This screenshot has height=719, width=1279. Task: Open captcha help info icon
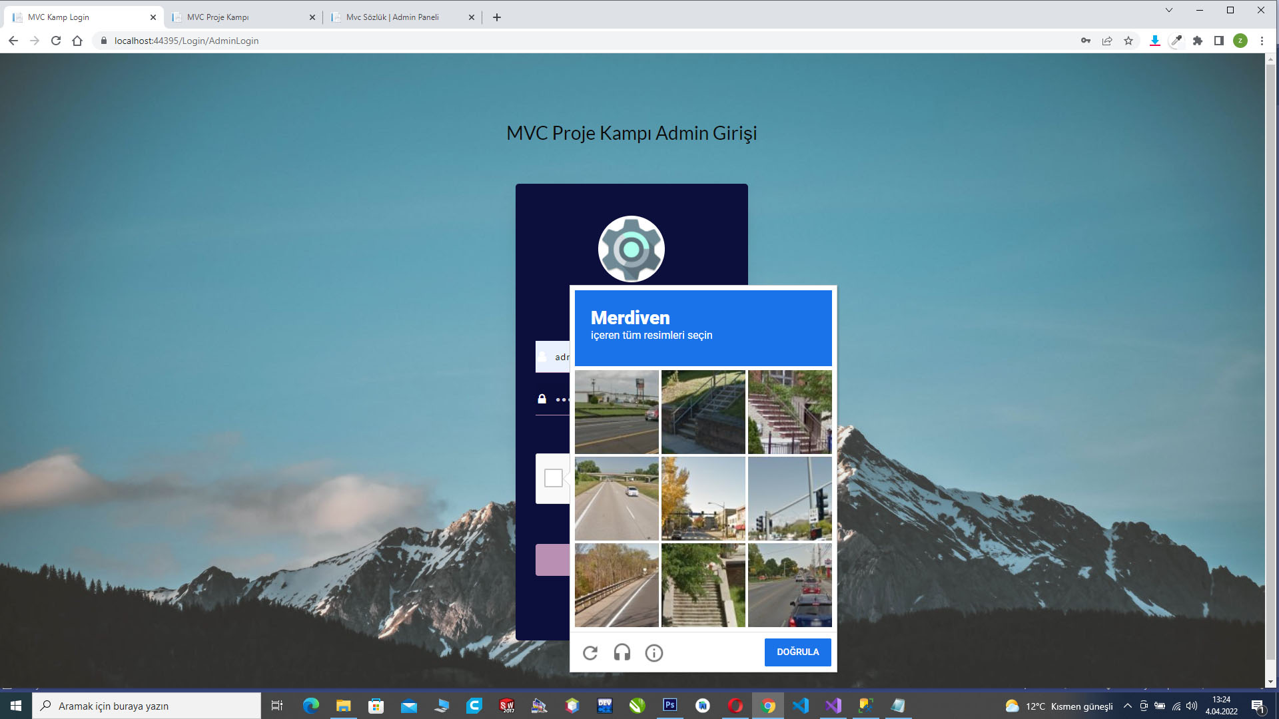point(654,652)
